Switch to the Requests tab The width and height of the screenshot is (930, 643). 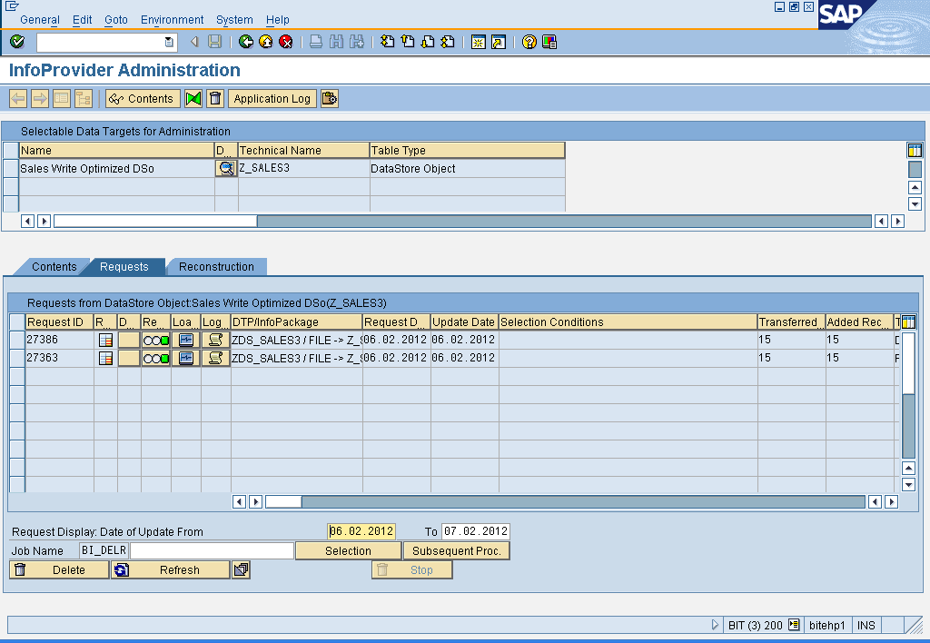(124, 267)
